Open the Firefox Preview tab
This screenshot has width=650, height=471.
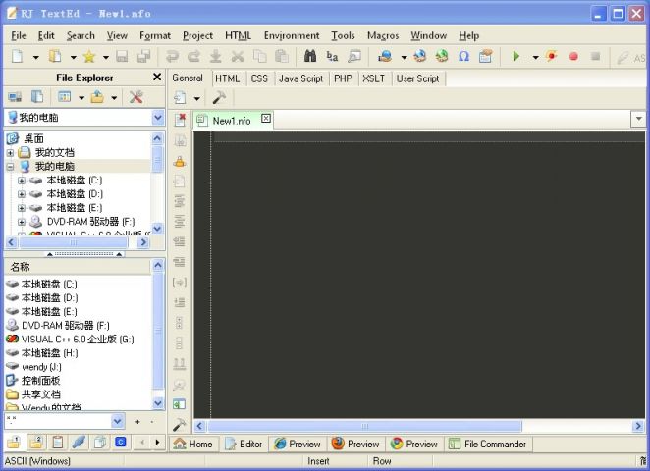click(x=354, y=444)
